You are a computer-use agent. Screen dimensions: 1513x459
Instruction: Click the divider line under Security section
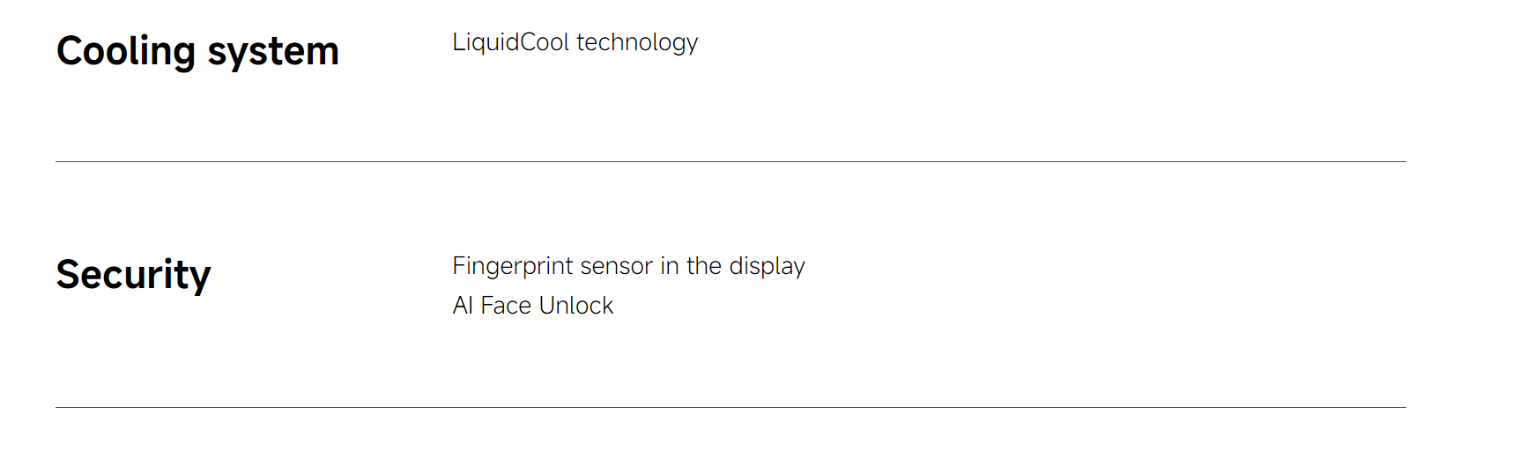[x=731, y=407]
